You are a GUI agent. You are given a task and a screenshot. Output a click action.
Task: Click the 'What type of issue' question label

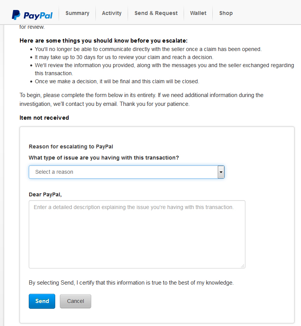point(104,158)
